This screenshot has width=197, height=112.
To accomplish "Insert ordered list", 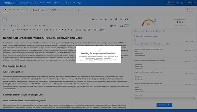I will tap(77, 30).
